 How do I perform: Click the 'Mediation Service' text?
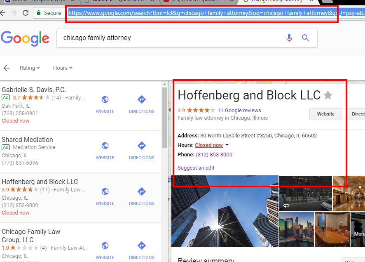(x=34, y=147)
